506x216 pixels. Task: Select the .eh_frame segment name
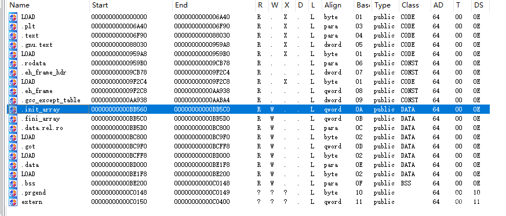coord(37,91)
